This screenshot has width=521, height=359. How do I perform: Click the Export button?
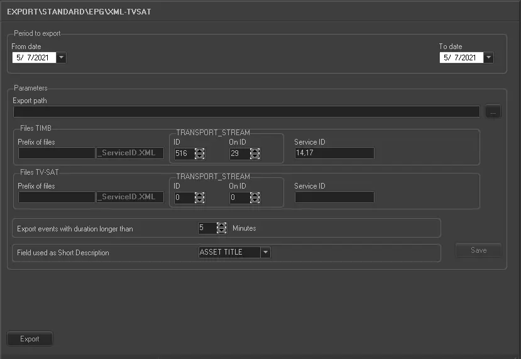click(x=30, y=339)
